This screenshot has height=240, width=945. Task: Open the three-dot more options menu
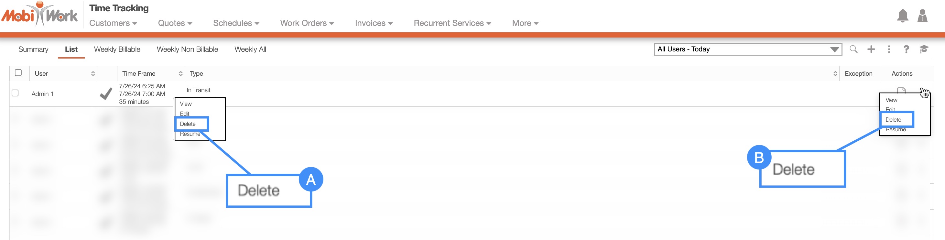pos(888,49)
